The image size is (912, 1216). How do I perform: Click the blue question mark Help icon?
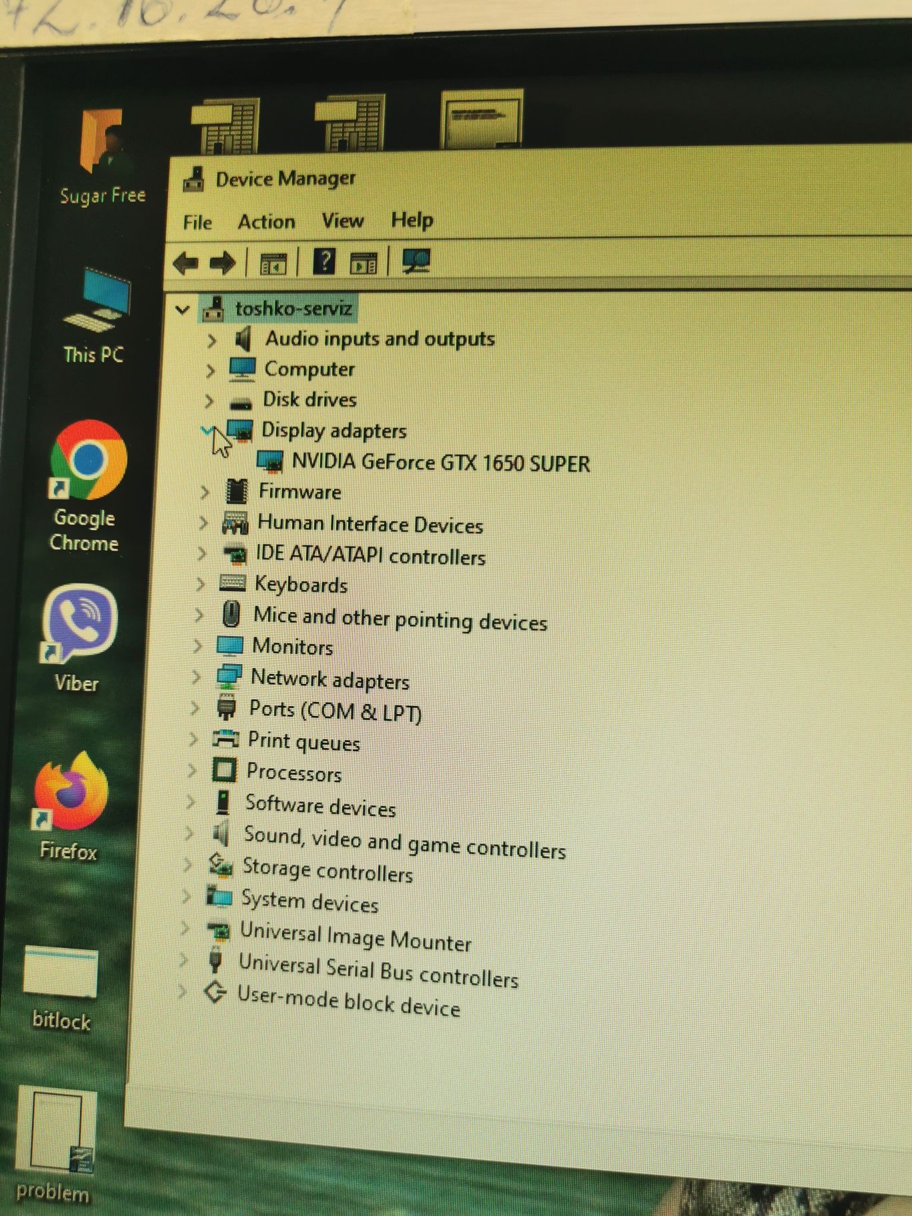coord(325,261)
